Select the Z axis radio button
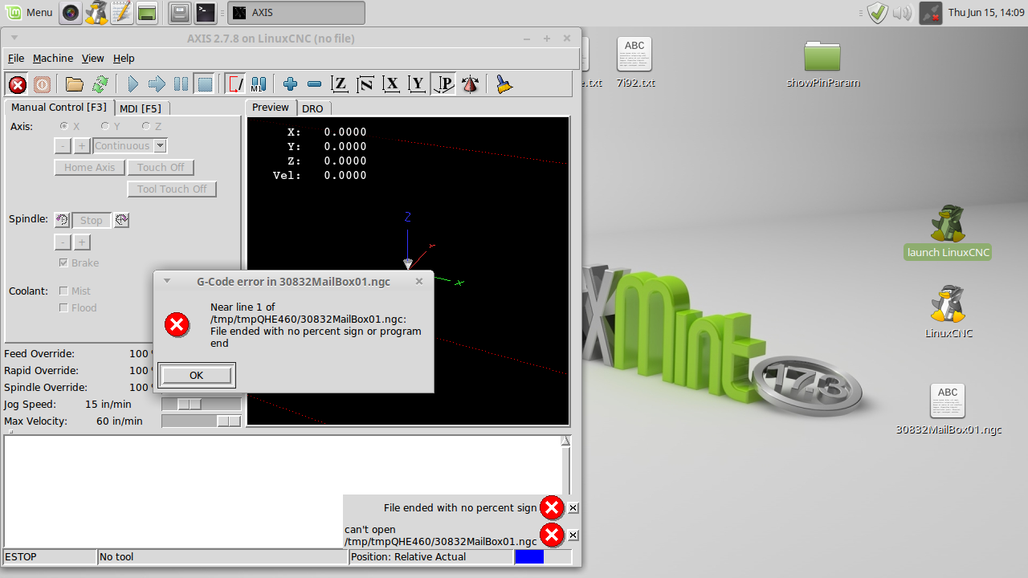 tap(146, 126)
